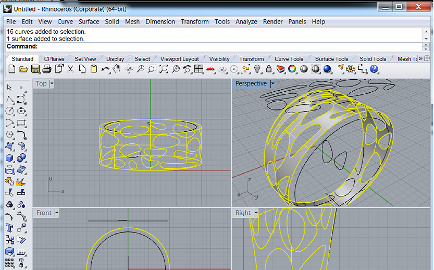Switch to the Viewport Layout tab

(x=180, y=59)
